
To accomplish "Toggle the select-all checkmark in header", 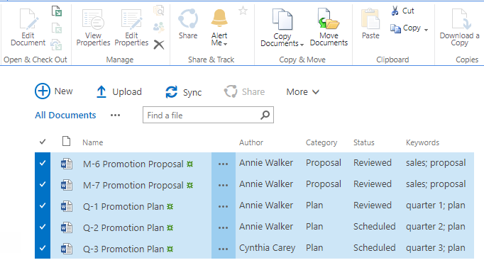I will click(43, 142).
